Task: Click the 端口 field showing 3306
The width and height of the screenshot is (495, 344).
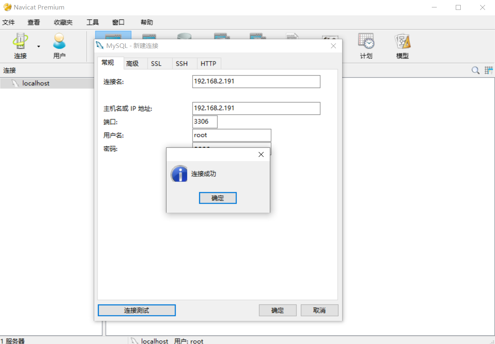Action: pos(205,122)
